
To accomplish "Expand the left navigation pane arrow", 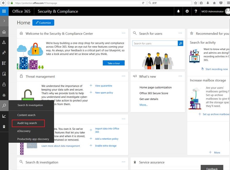I will coord(4,21).
